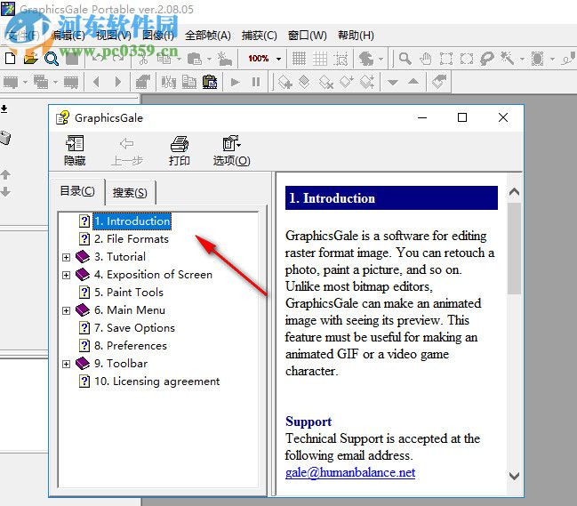
Task: Select the Hand pan tool
Action: 426,58
